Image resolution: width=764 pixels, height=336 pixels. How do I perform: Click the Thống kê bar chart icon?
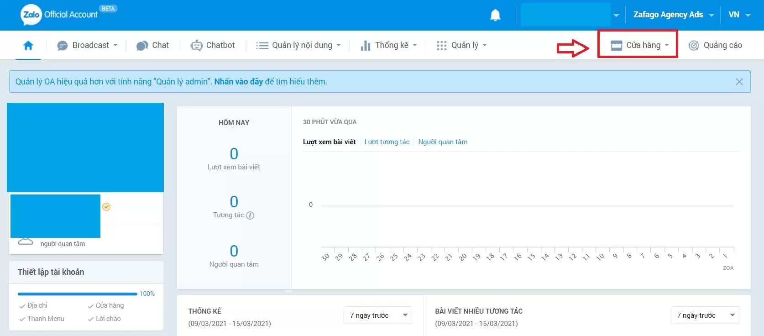click(x=366, y=45)
